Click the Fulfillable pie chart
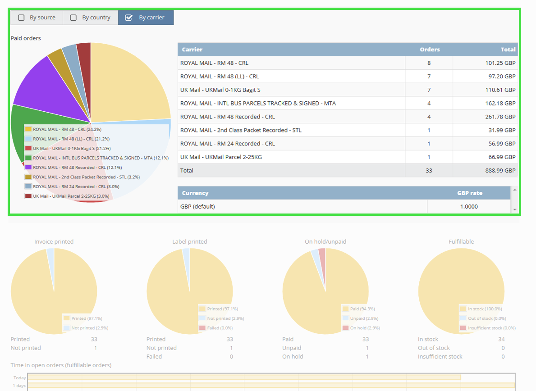This screenshot has width=536, height=391. pyautogui.click(x=461, y=291)
